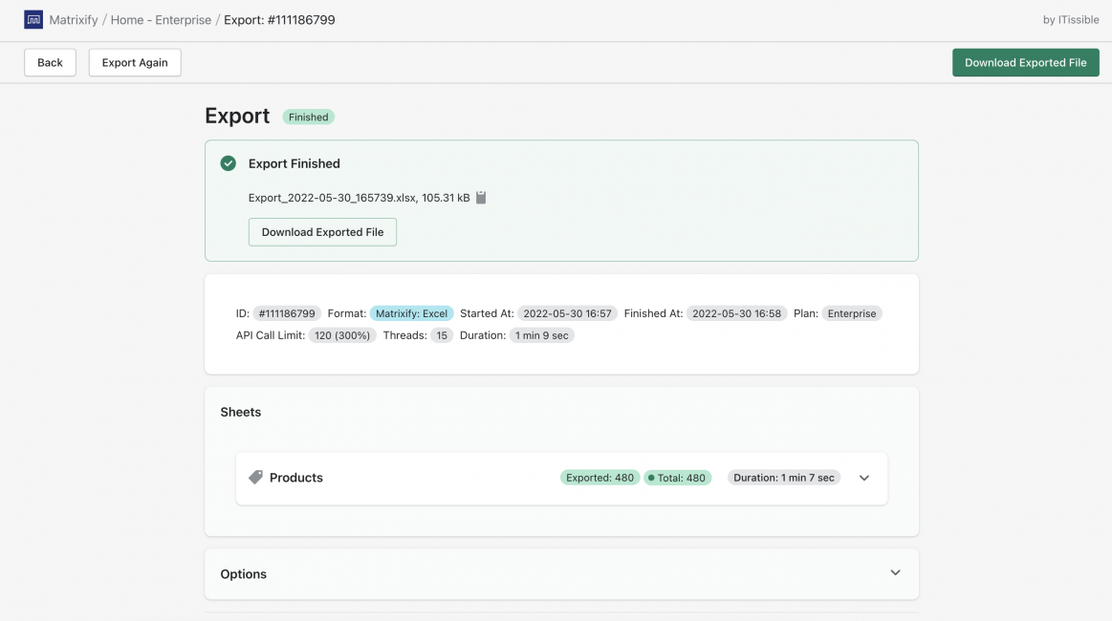The image size is (1112, 621).
Task: Click the ITissible attribution link
Action: (x=1079, y=18)
